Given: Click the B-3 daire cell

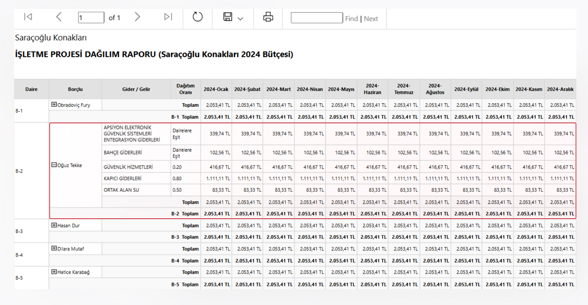Looking at the screenshot, I should pyautogui.click(x=31, y=231).
